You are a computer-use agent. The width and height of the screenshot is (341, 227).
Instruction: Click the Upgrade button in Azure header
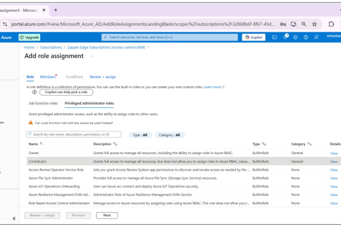29,37
